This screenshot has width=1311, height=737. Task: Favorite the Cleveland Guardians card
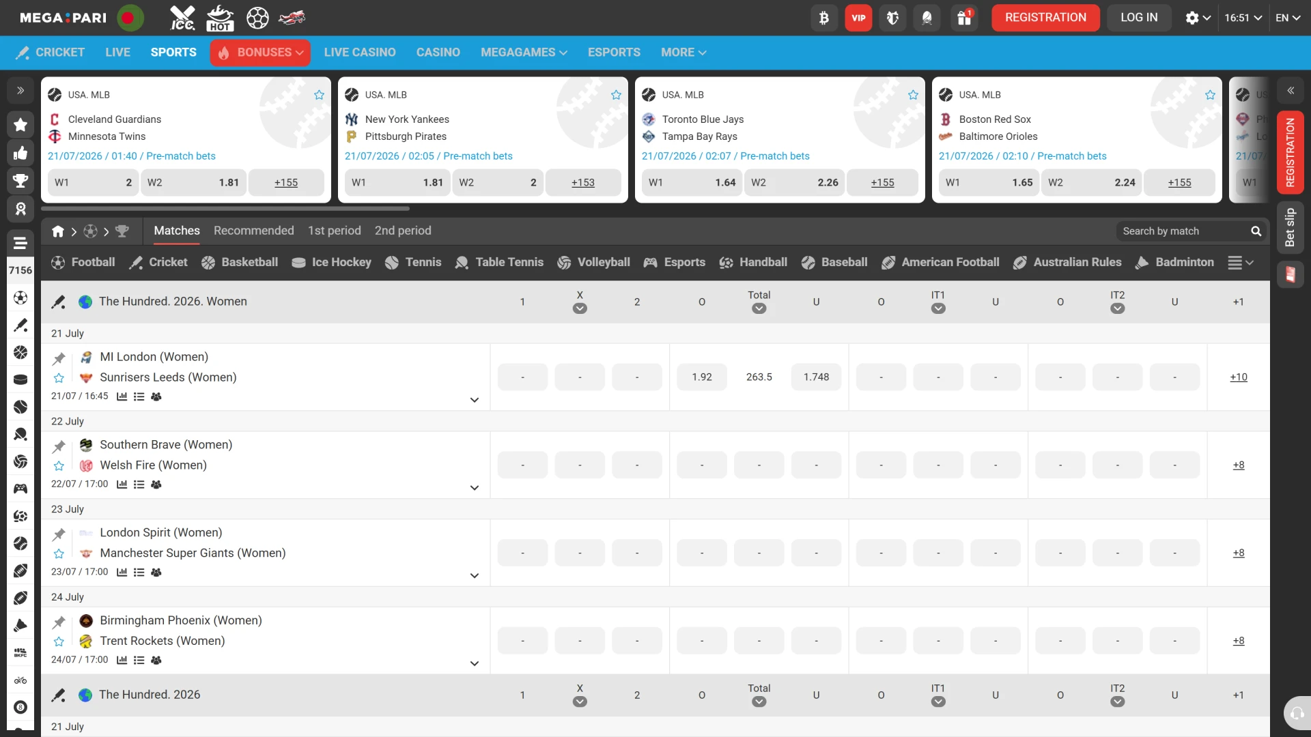tap(319, 95)
